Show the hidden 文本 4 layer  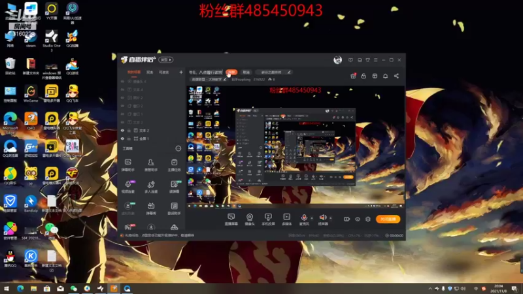click(x=122, y=90)
